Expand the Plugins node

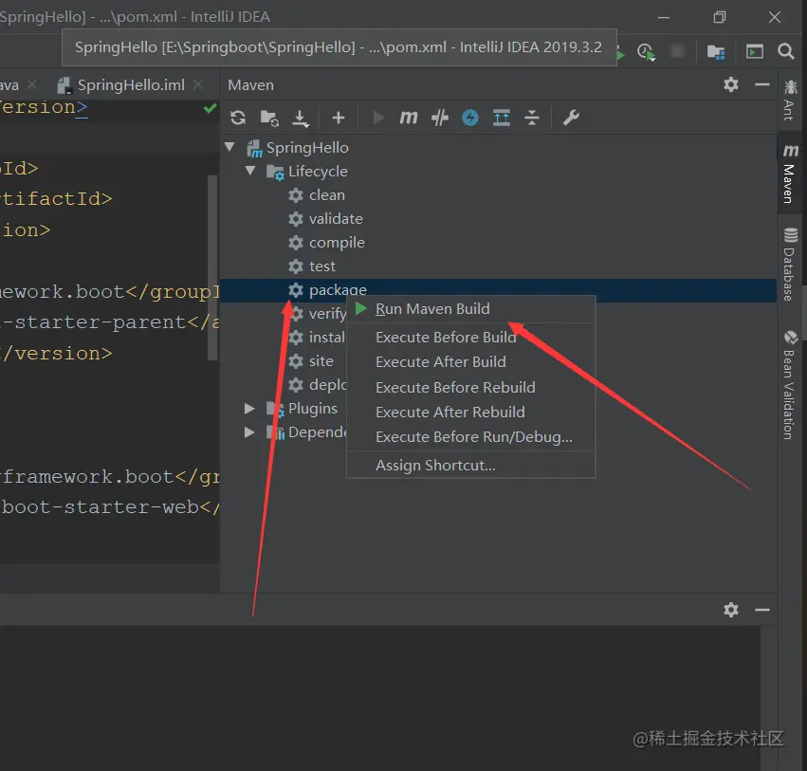pos(249,409)
